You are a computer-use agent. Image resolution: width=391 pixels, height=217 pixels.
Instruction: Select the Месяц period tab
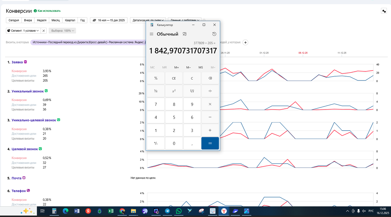coord(55,20)
